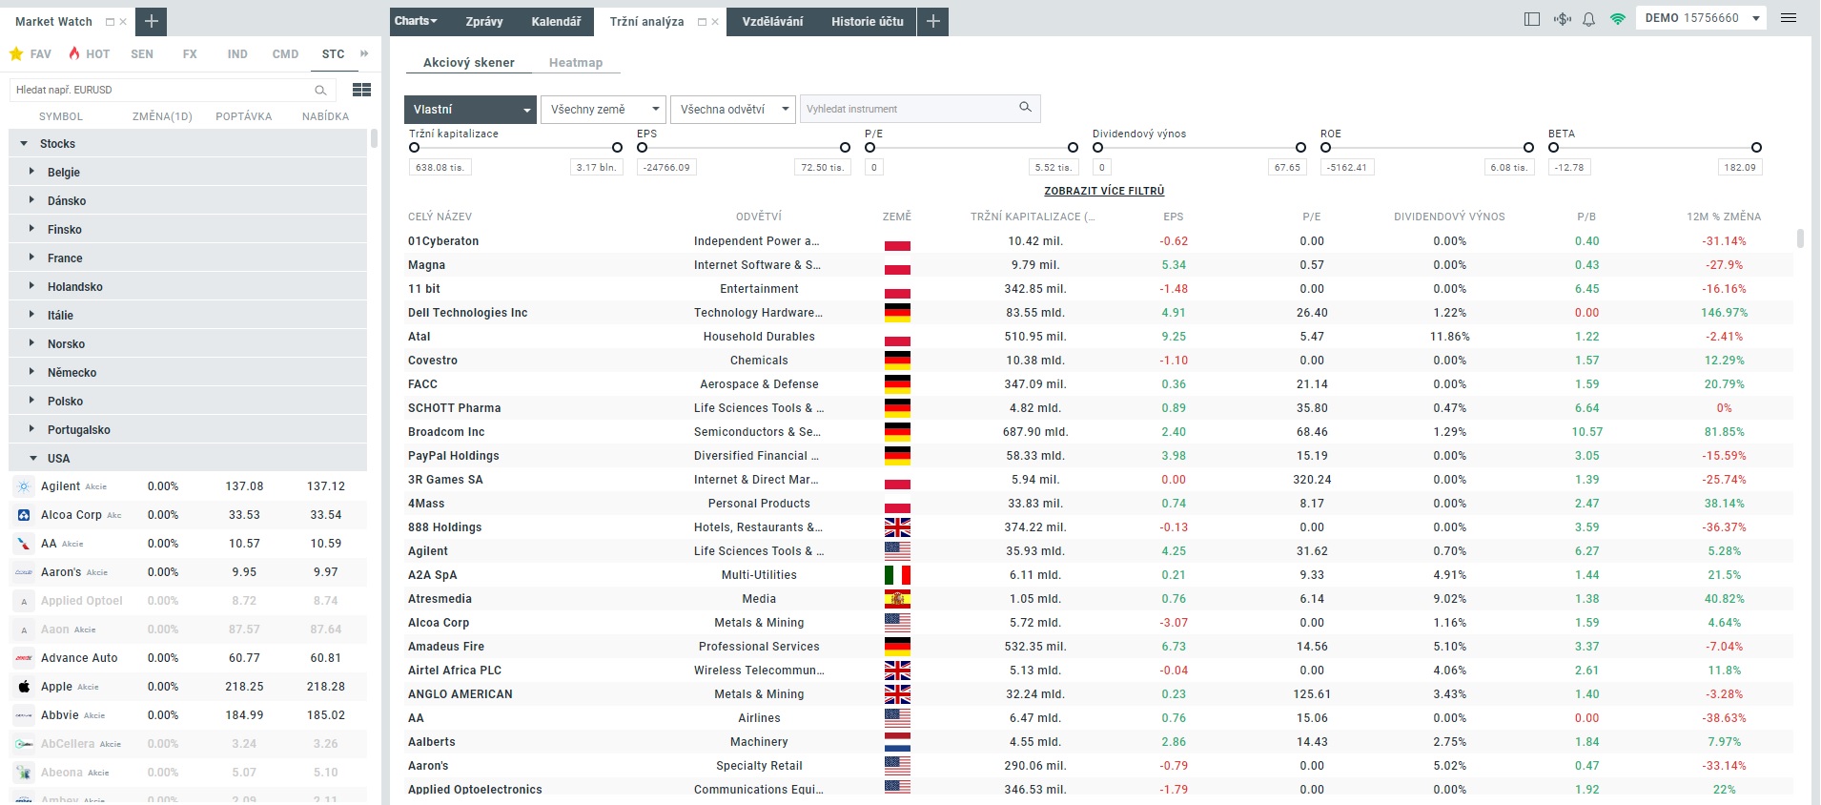Click ZOBRAZIT VÍCE FILTRŮ link
Image resolution: width=1821 pixels, height=805 pixels.
pyautogui.click(x=1104, y=191)
